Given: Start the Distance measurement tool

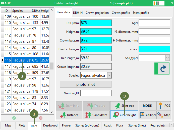Looking at the screenshot, I should (x=69, y=115).
